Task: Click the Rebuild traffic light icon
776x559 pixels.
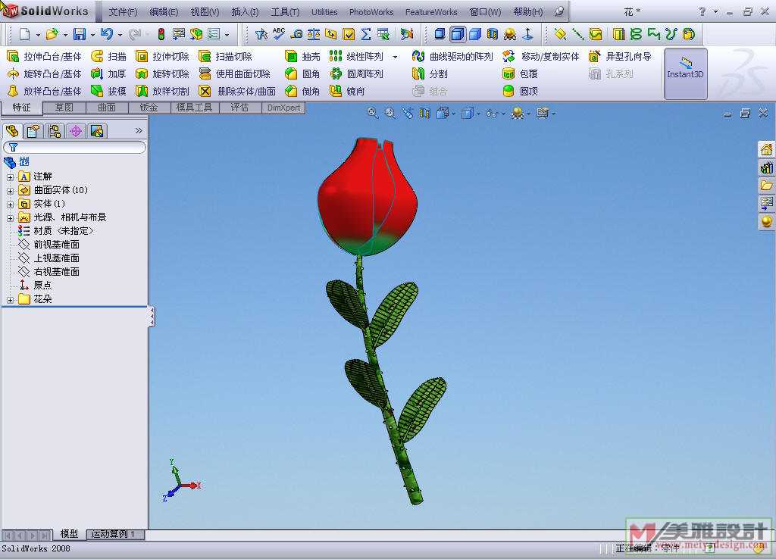Action: (161, 34)
